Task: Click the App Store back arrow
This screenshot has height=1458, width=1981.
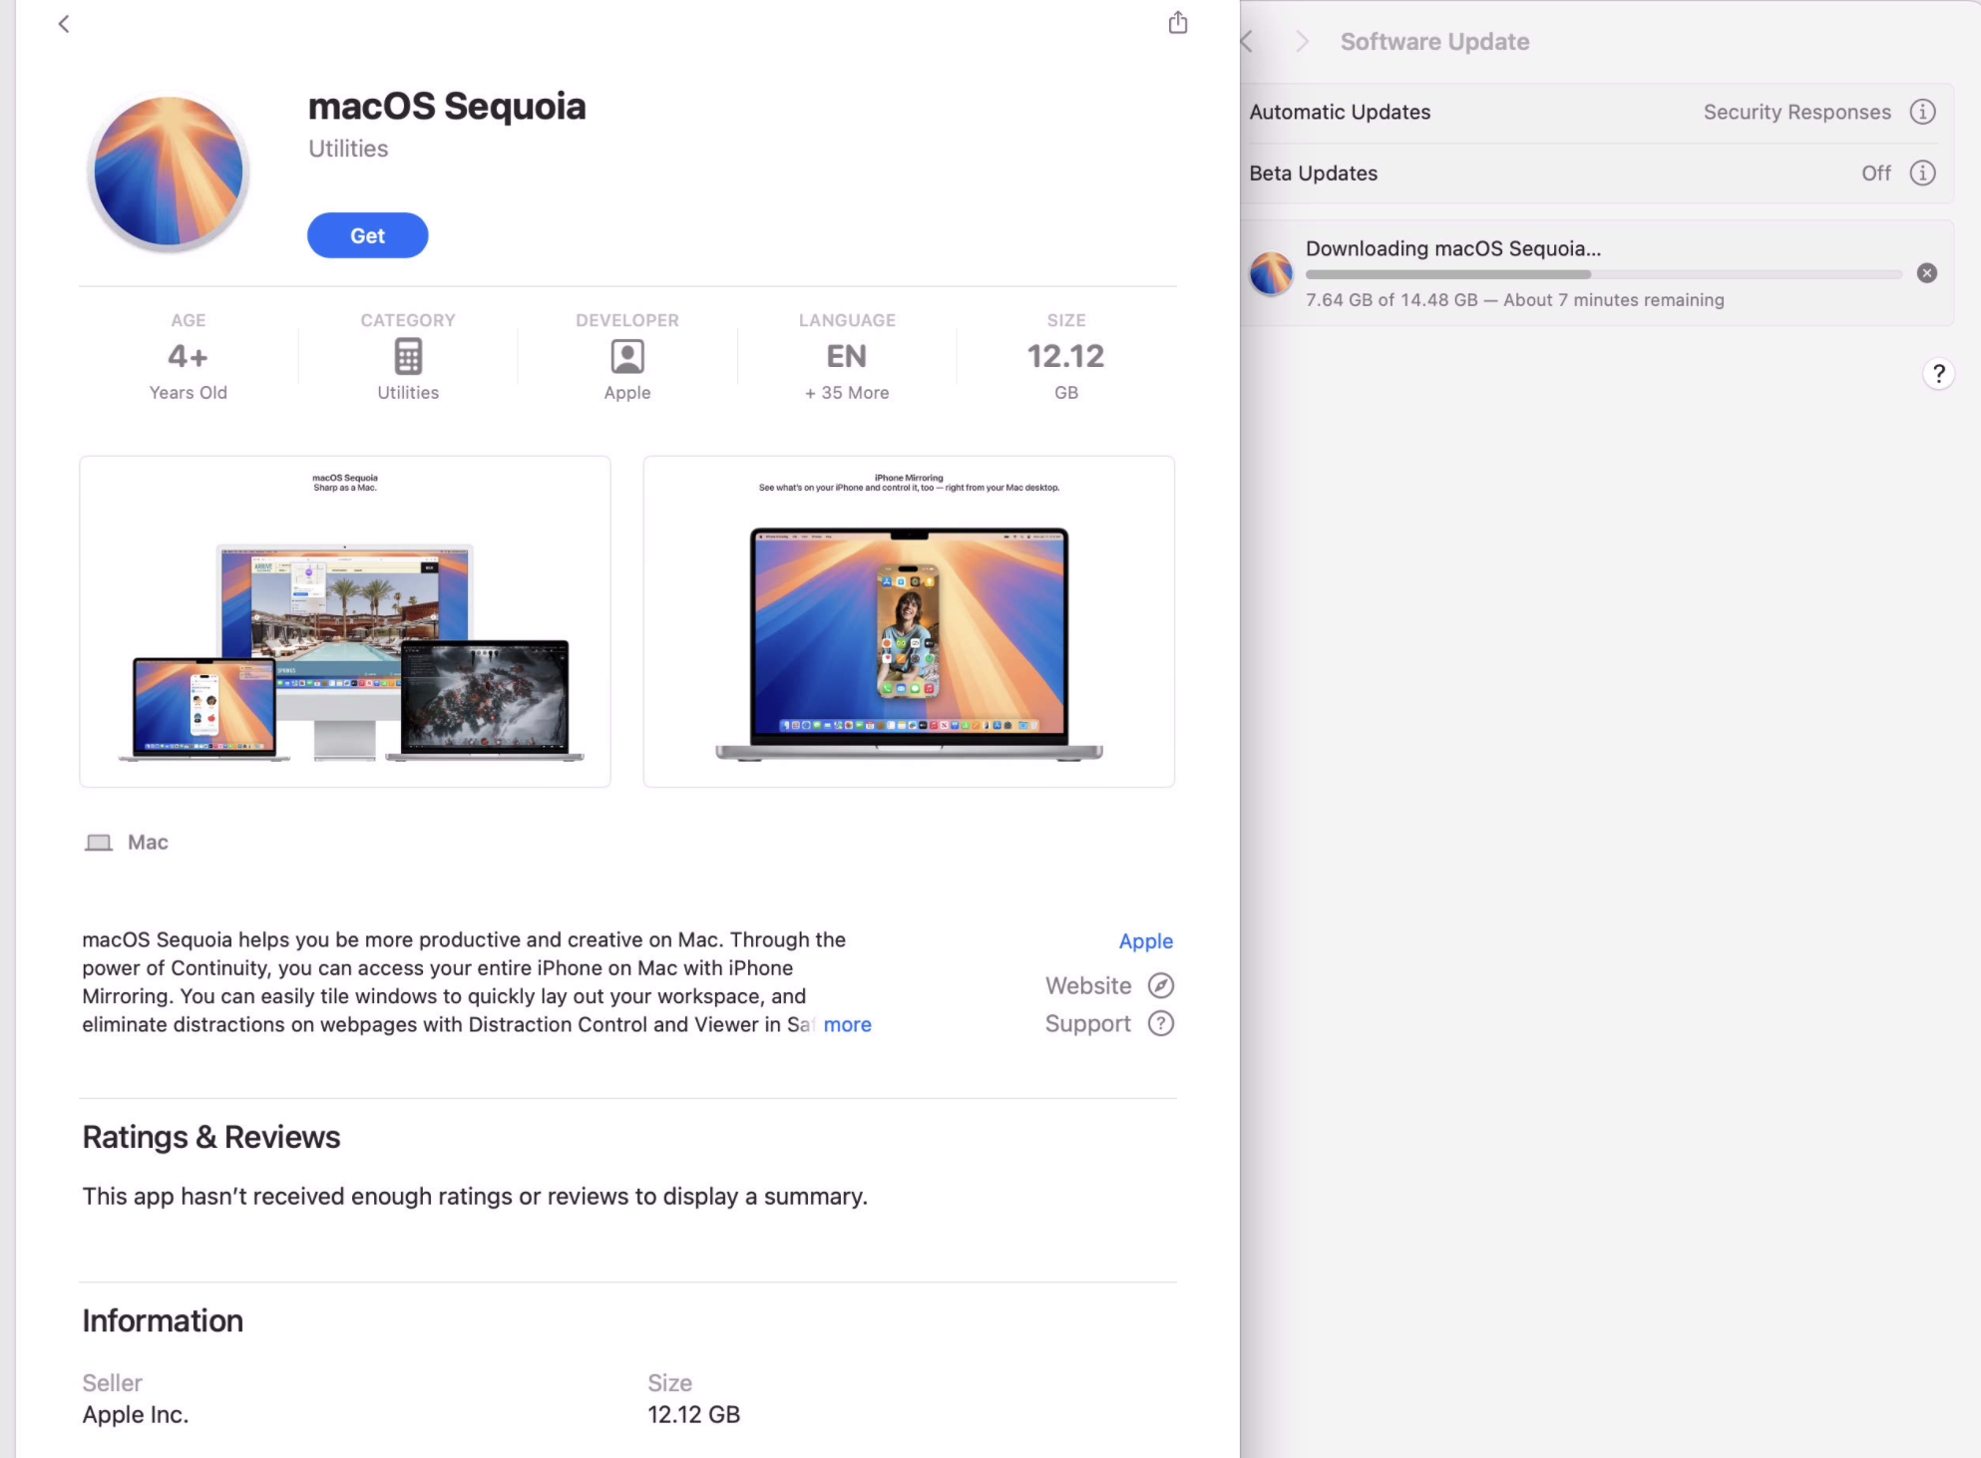Action: coord(64,24)
